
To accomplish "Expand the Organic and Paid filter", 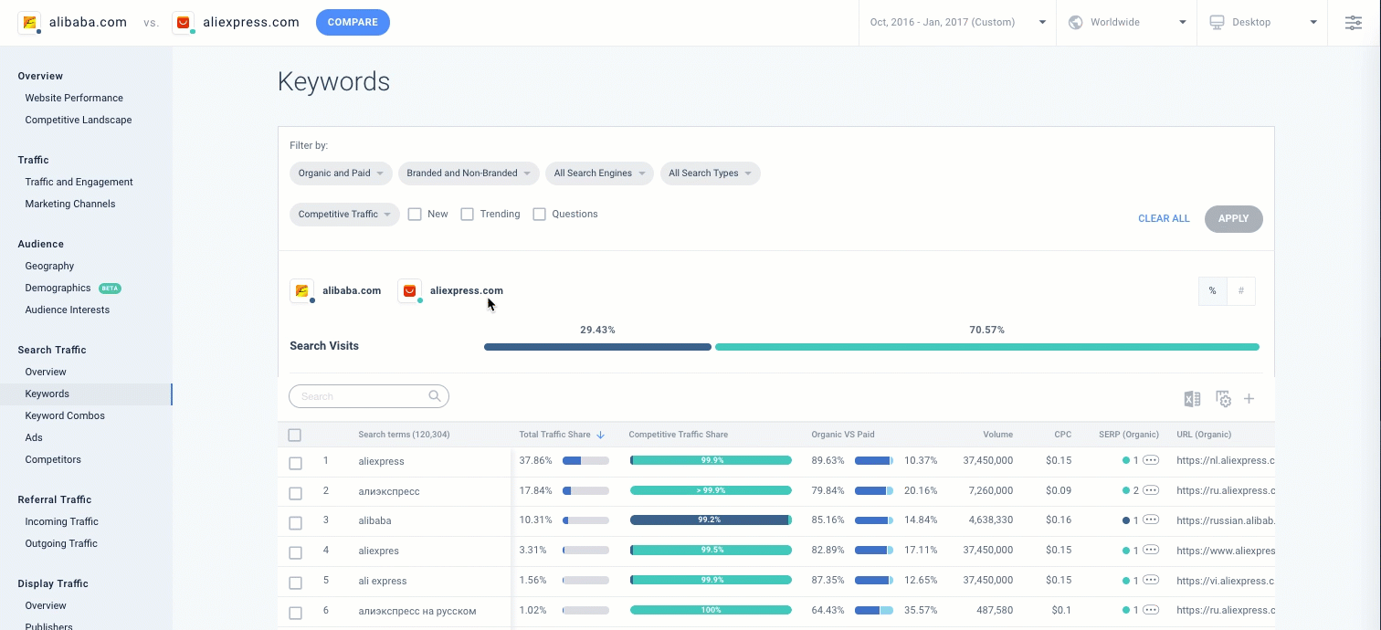I will [341, 173].
